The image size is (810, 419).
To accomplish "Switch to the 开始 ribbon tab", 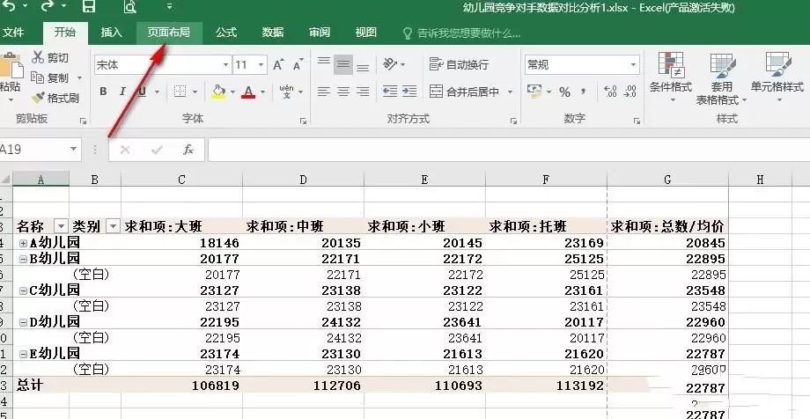I will tap(65, 32).
